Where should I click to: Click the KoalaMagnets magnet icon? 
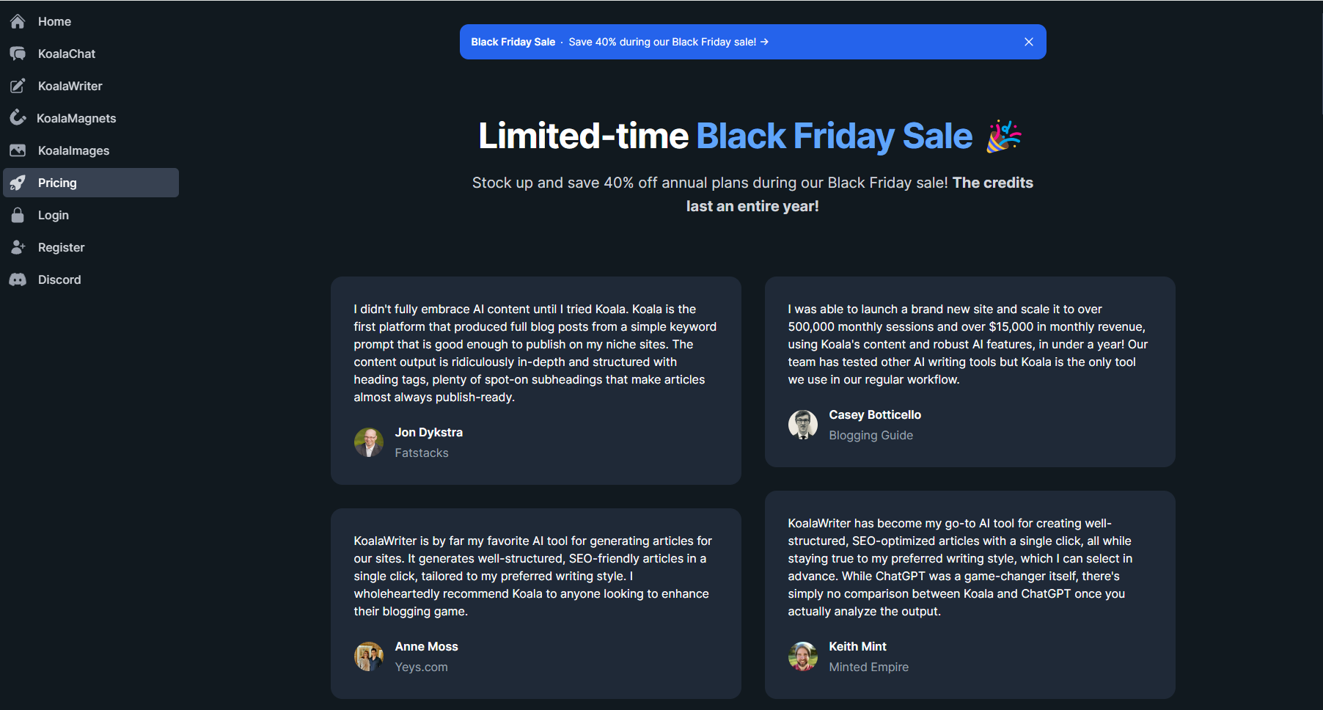[18, 118]
